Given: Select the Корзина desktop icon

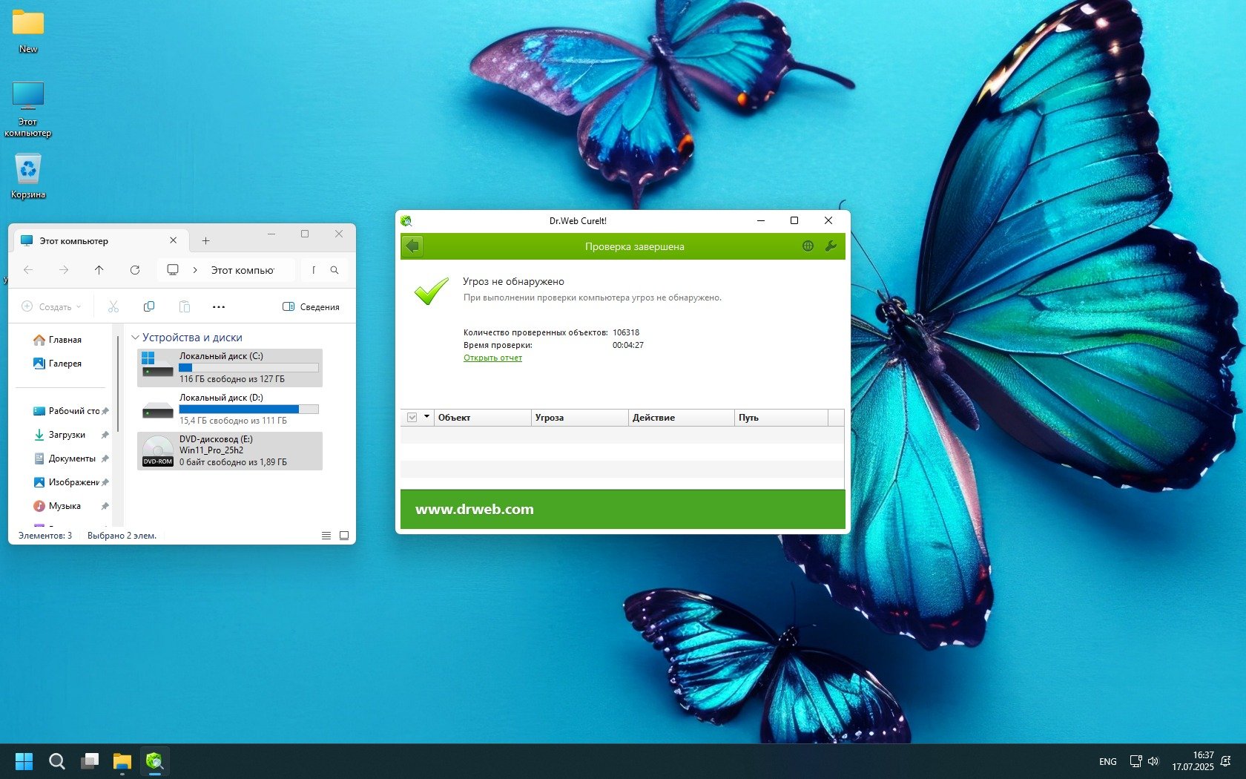Looking at the screenshot, I should point(28,177).
